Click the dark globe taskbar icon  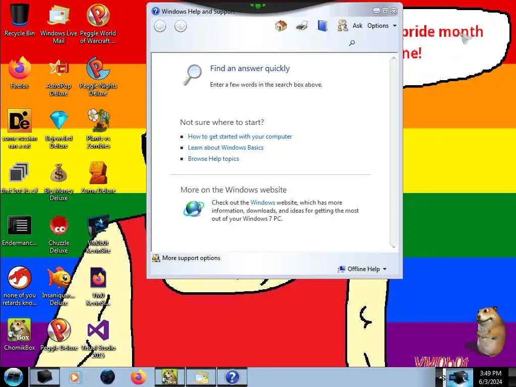pos(108,377)
